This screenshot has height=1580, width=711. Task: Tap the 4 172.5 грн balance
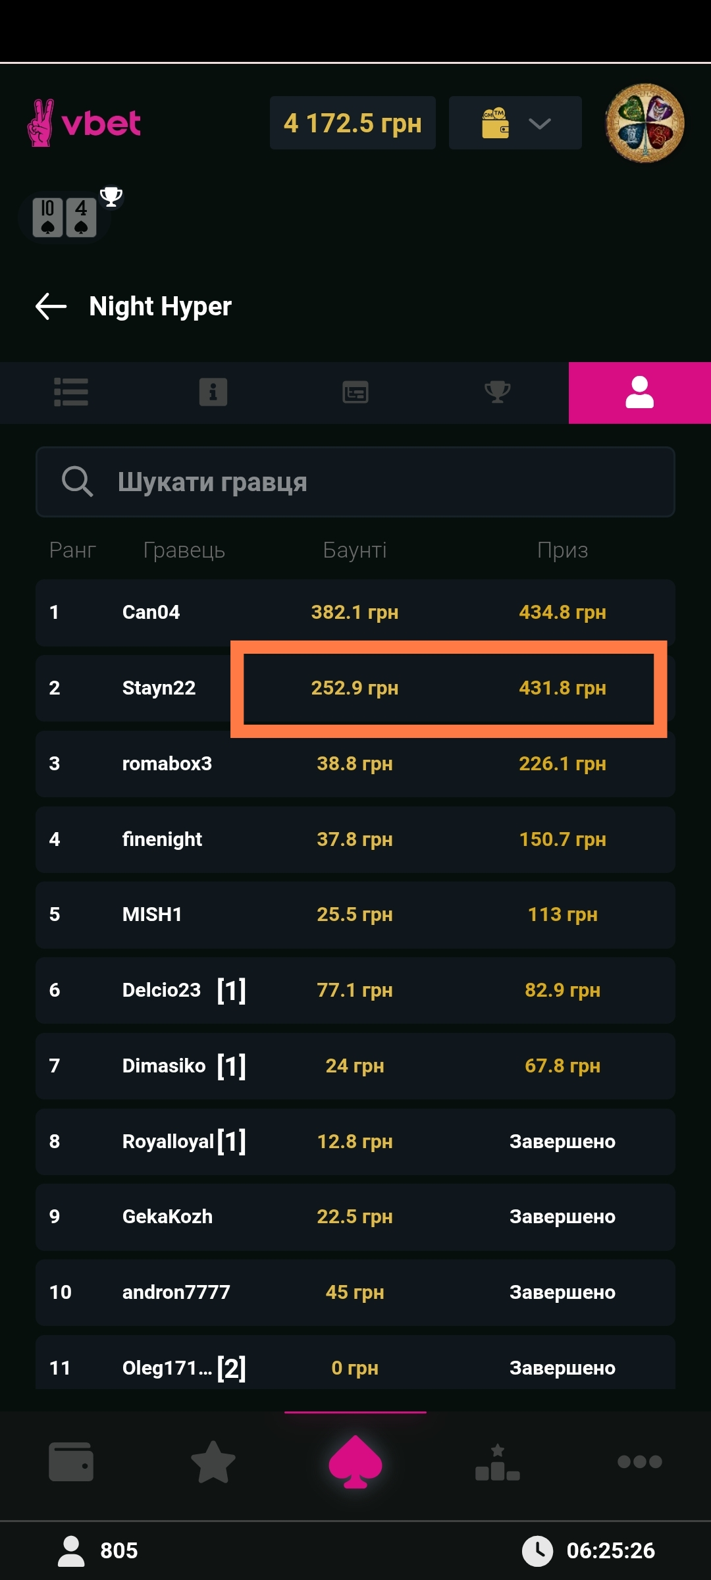pyautogui.click(x=352, y=123)
